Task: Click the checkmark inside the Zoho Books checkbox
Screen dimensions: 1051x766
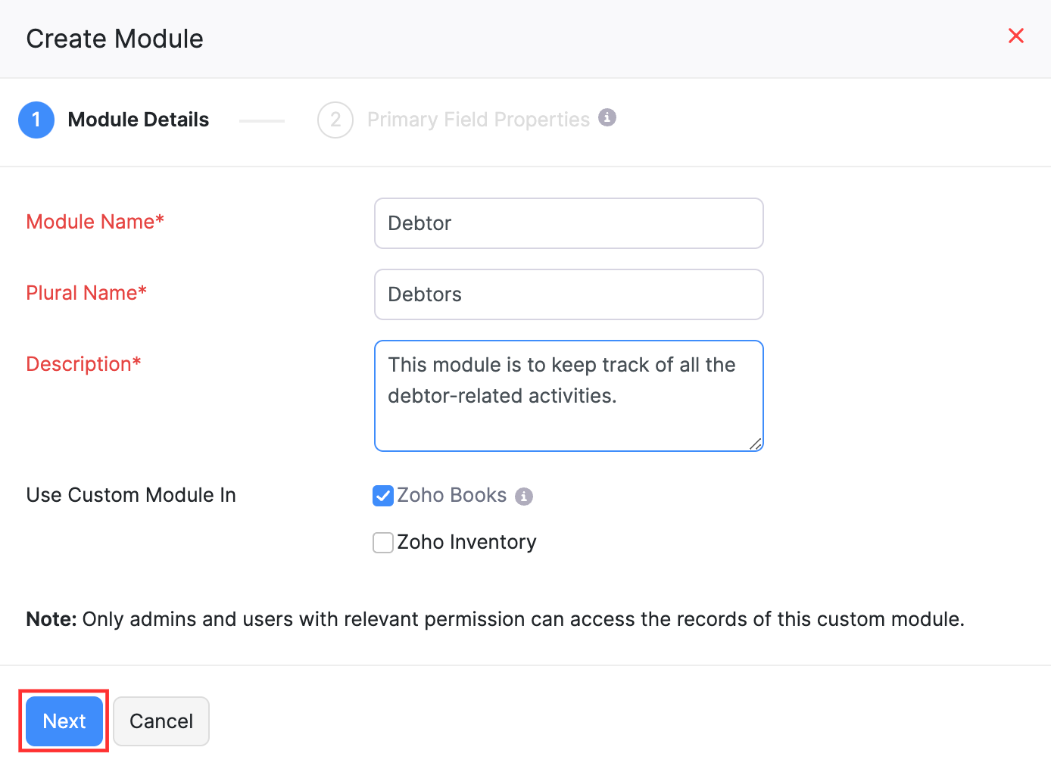Action: (383, 496)
